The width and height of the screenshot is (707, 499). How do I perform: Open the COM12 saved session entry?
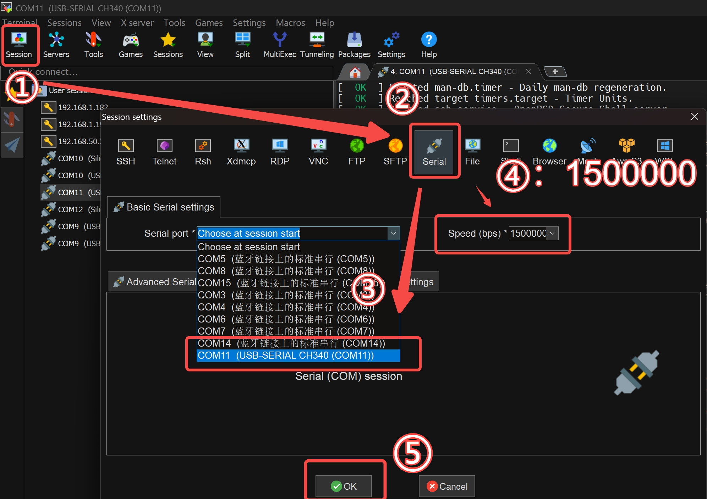pos(71,209)
